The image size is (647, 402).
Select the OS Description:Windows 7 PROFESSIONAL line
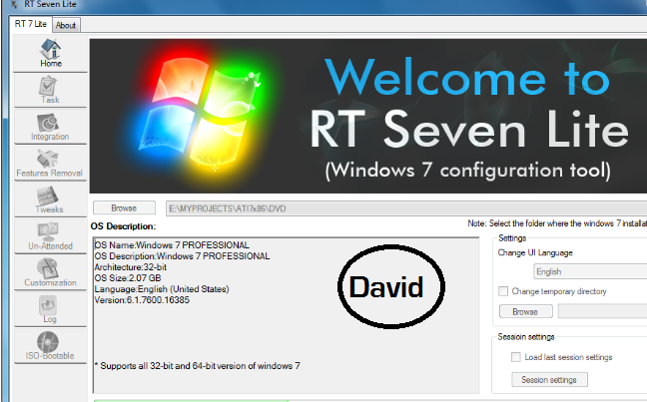tap(182, 256)
